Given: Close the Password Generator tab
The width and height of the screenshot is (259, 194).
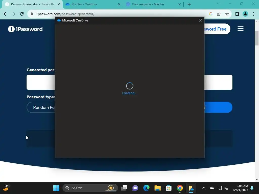Looking at the screenshot, I should 59,5.
